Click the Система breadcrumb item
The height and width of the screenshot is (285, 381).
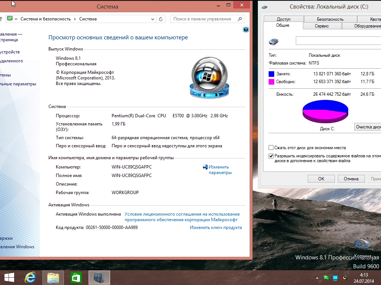pyautogui.click(x=88, y=19)
